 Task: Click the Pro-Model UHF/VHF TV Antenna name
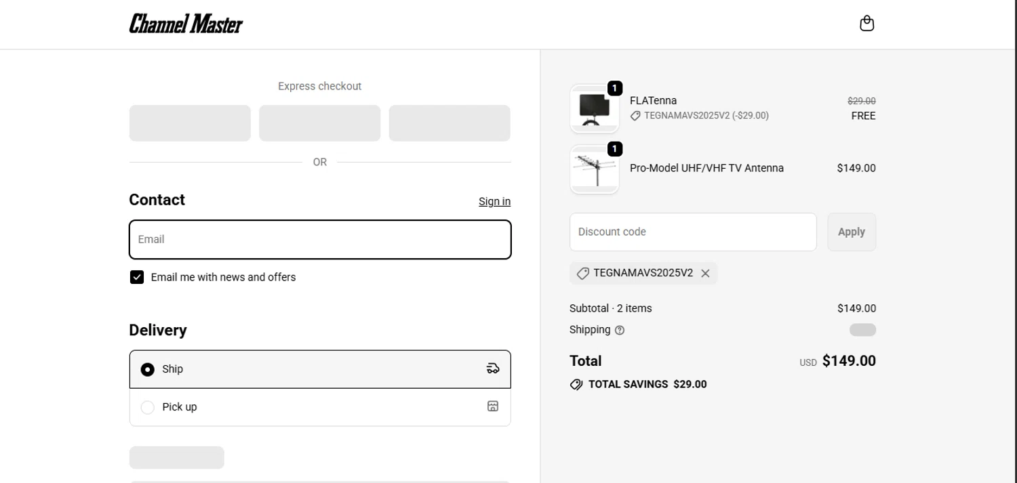coord(706,168)
